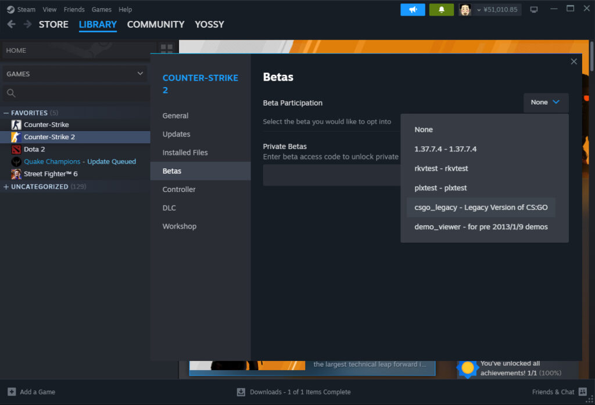595x405 pixels.
Task: Choose the 1.37.7.4 beta option
Action: (x=481, y=149)
